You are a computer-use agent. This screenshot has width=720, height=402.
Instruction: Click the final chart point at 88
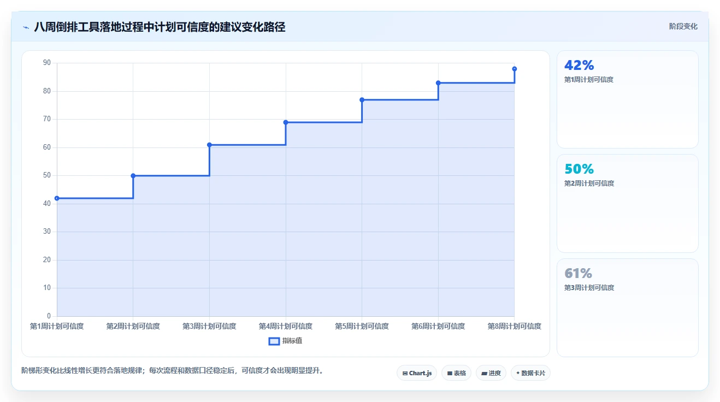pos(515,69)
